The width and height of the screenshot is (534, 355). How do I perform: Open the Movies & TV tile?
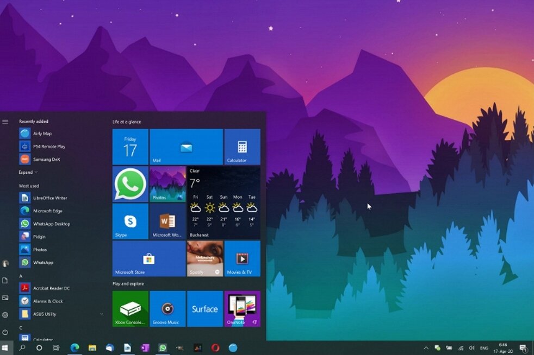pos(242,258)
